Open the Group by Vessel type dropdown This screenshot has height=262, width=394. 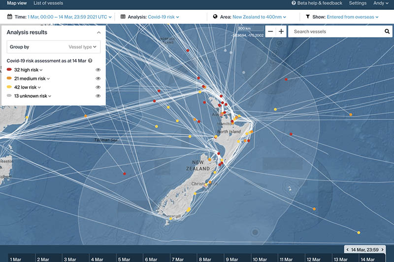54,47
